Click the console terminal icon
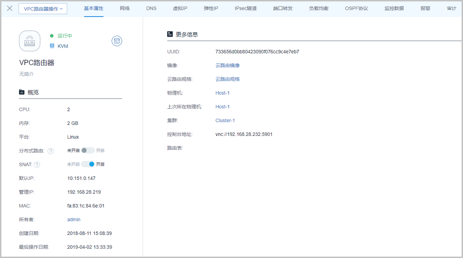 (x=117, y=41)
